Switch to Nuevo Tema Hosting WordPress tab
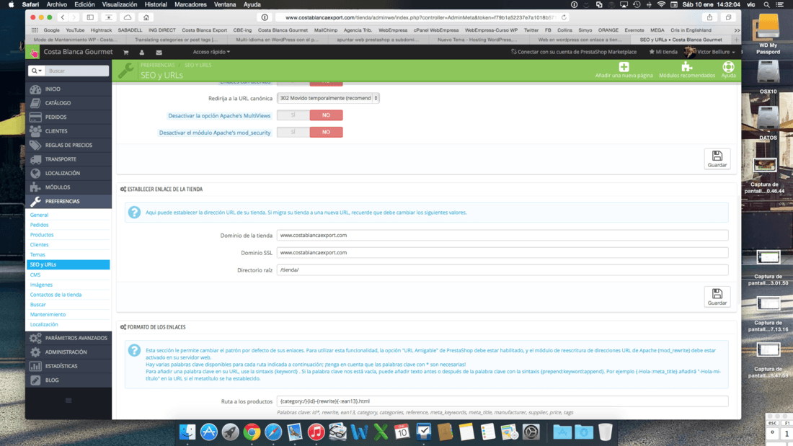Viewport: 793px width, 446px height. pyautogui.click(x=478, y=40)
